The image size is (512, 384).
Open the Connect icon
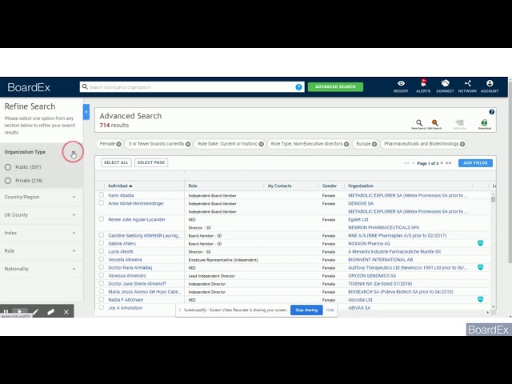tap(445, 83)
